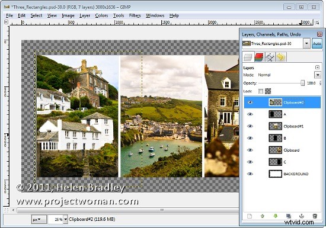Open the image selector dropdown arrow
The height and width of the screenshot is (228, 326).
[306, 44]
